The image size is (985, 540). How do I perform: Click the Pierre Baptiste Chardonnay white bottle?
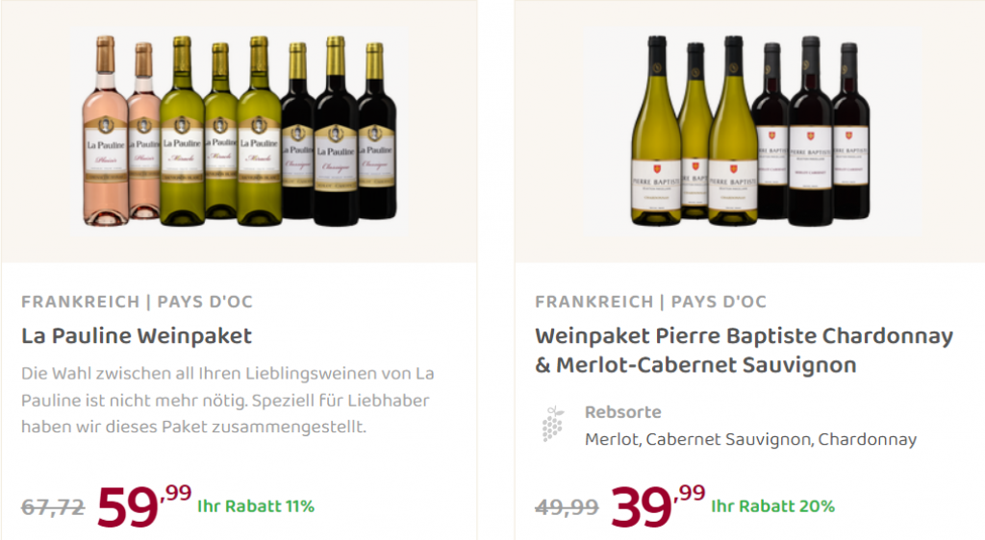click(656, 132)
